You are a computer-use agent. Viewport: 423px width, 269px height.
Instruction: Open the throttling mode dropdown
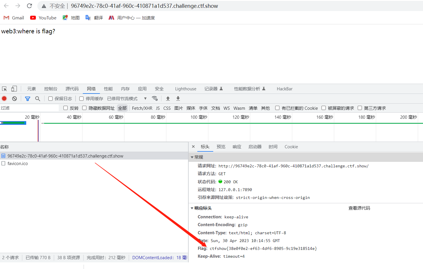[x=145, y=99]
